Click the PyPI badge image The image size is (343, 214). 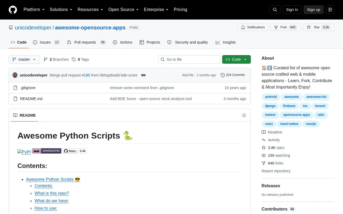(x=24, y=152)
